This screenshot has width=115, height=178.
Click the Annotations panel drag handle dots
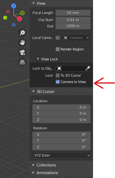point(89,173)
